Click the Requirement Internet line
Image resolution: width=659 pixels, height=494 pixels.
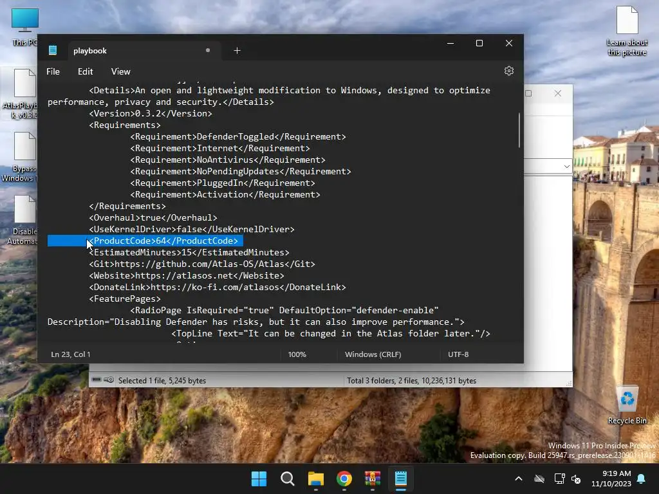pos(220,149)
